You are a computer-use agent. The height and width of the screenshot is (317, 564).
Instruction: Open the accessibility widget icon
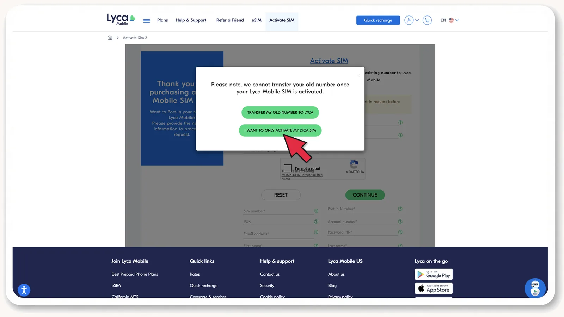click(24, 290)
